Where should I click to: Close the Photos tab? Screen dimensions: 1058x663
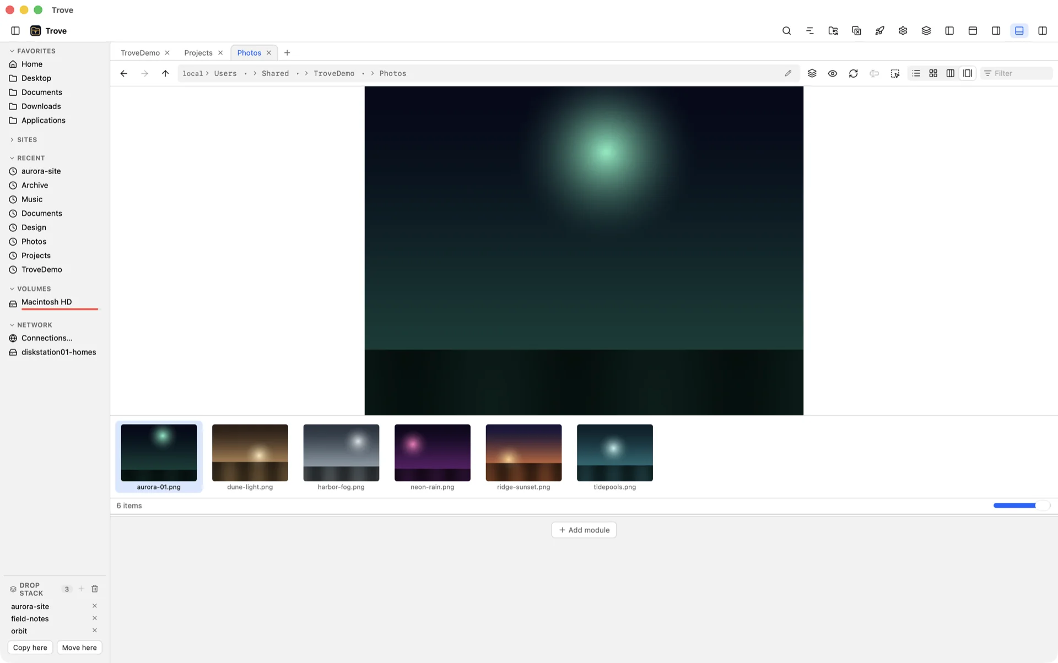(269, 53)
